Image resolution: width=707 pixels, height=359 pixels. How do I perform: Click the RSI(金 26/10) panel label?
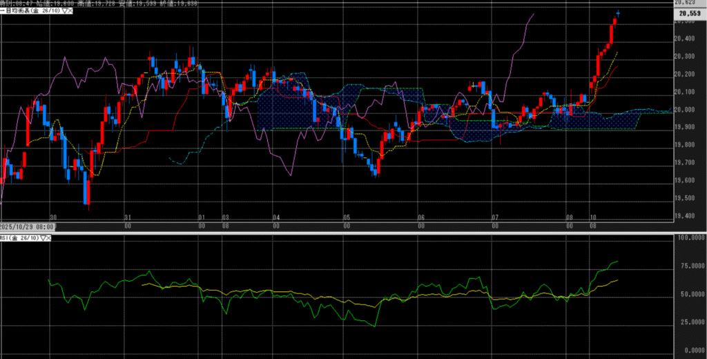pos(19,237)
